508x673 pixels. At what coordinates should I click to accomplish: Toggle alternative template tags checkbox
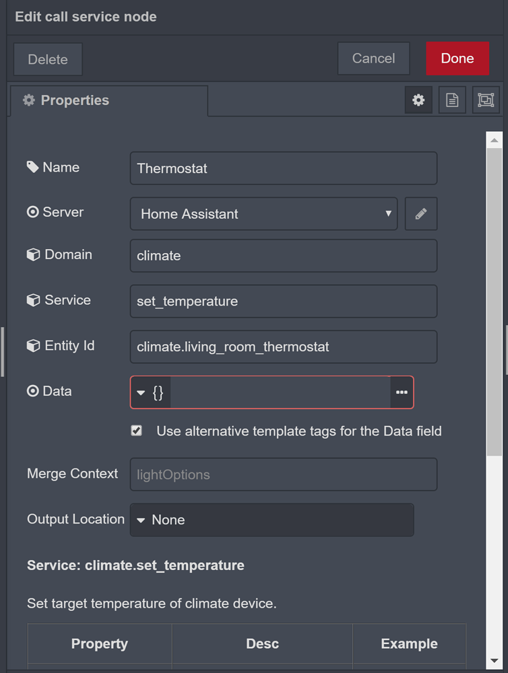[x=136, y=431]
